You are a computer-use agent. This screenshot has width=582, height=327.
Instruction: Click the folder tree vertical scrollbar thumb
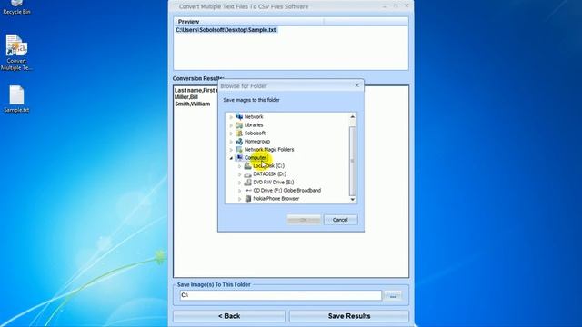[x=352, y=161]
